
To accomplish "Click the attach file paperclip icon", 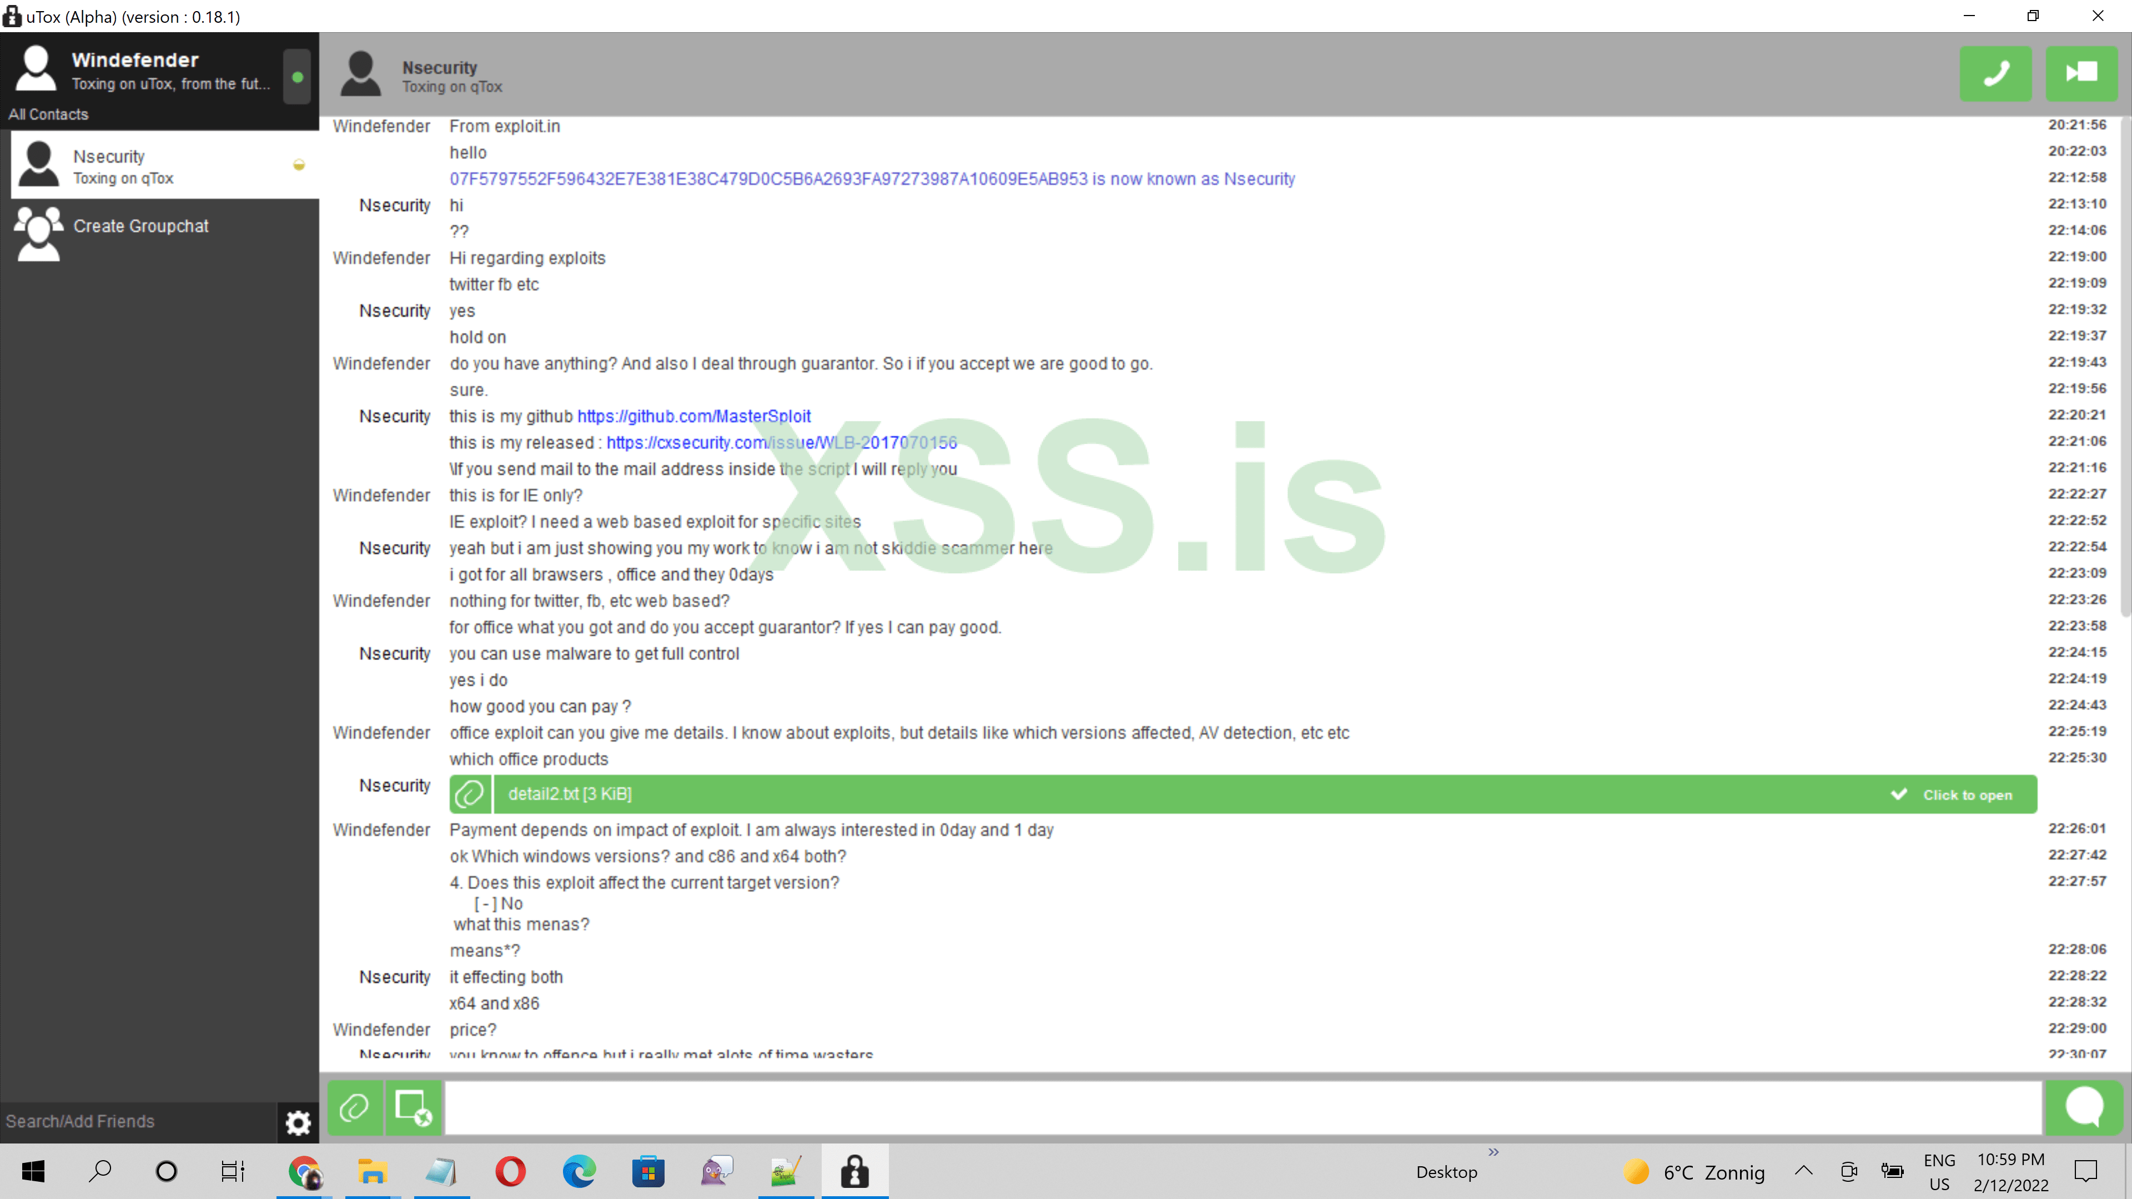I will pos(355,1107).
